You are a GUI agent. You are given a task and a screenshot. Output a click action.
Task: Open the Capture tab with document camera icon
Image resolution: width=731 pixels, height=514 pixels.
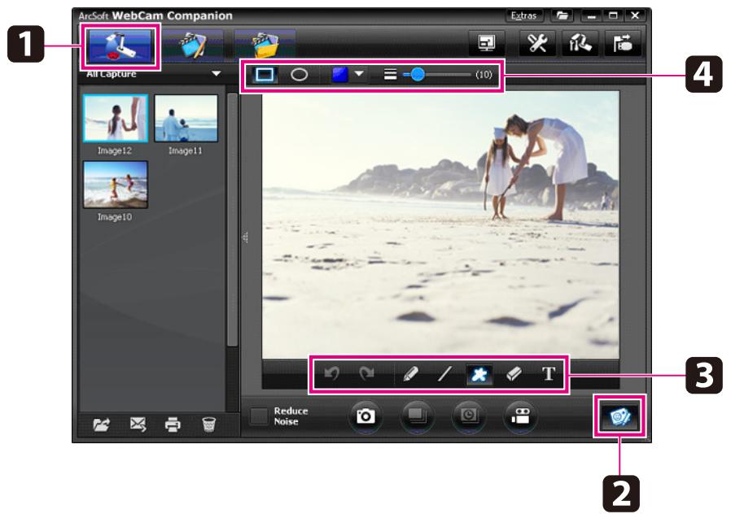click(x=120, y=46)
